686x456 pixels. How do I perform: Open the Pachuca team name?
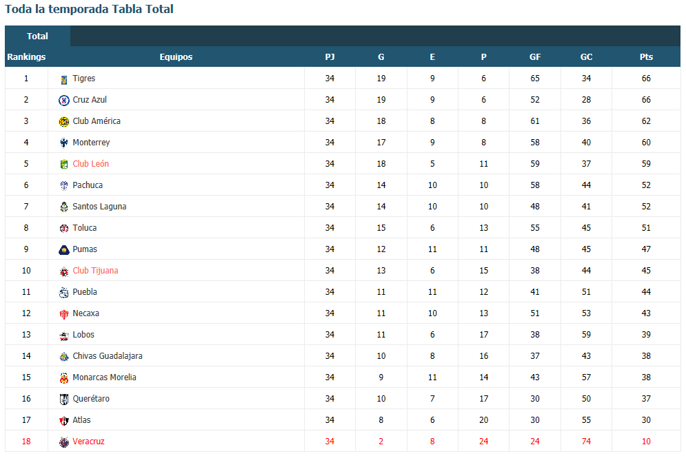pyautogui.click(x=88, y=185)
